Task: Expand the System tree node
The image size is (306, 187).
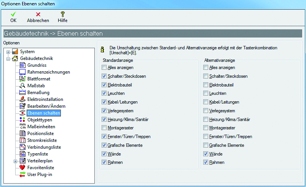Action: click(x=8, y=52)
